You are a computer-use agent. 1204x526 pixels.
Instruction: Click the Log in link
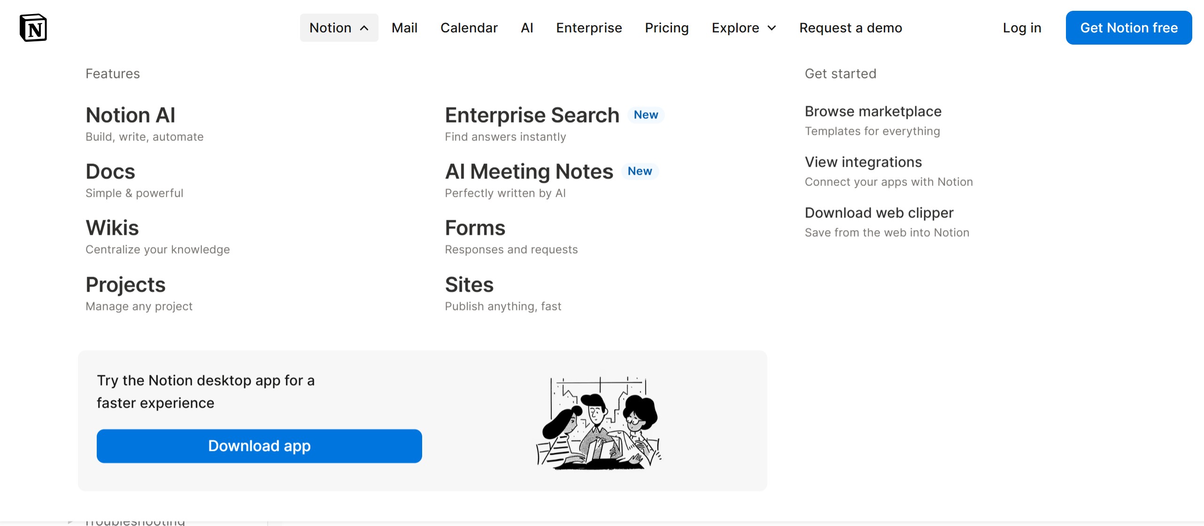(x=1022, y=28)
